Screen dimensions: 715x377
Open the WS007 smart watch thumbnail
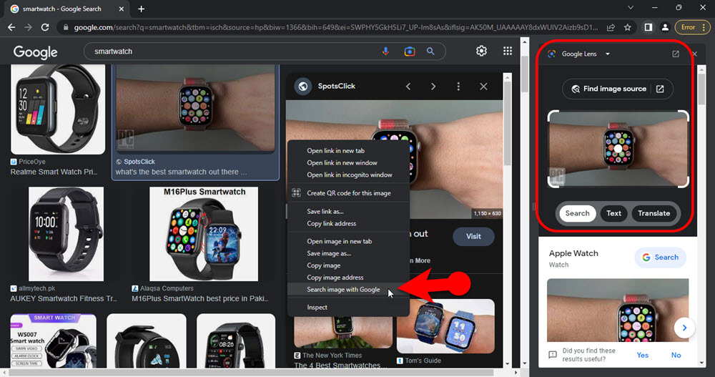point(54,341)
